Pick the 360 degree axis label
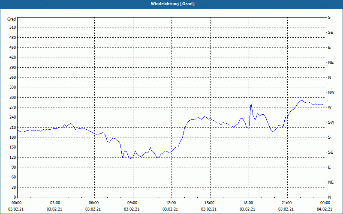Image resolution: width=343 pixels, height=214 pixels. tap(13, 77)
